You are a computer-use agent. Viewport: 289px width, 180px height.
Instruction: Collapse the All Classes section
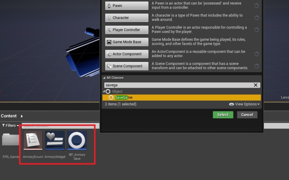tap(104, 78)
